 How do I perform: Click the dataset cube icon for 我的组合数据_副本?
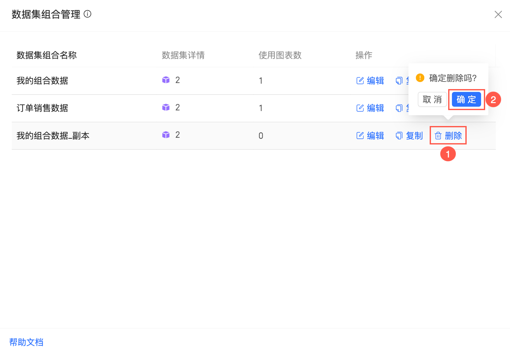tap(166, 135)
